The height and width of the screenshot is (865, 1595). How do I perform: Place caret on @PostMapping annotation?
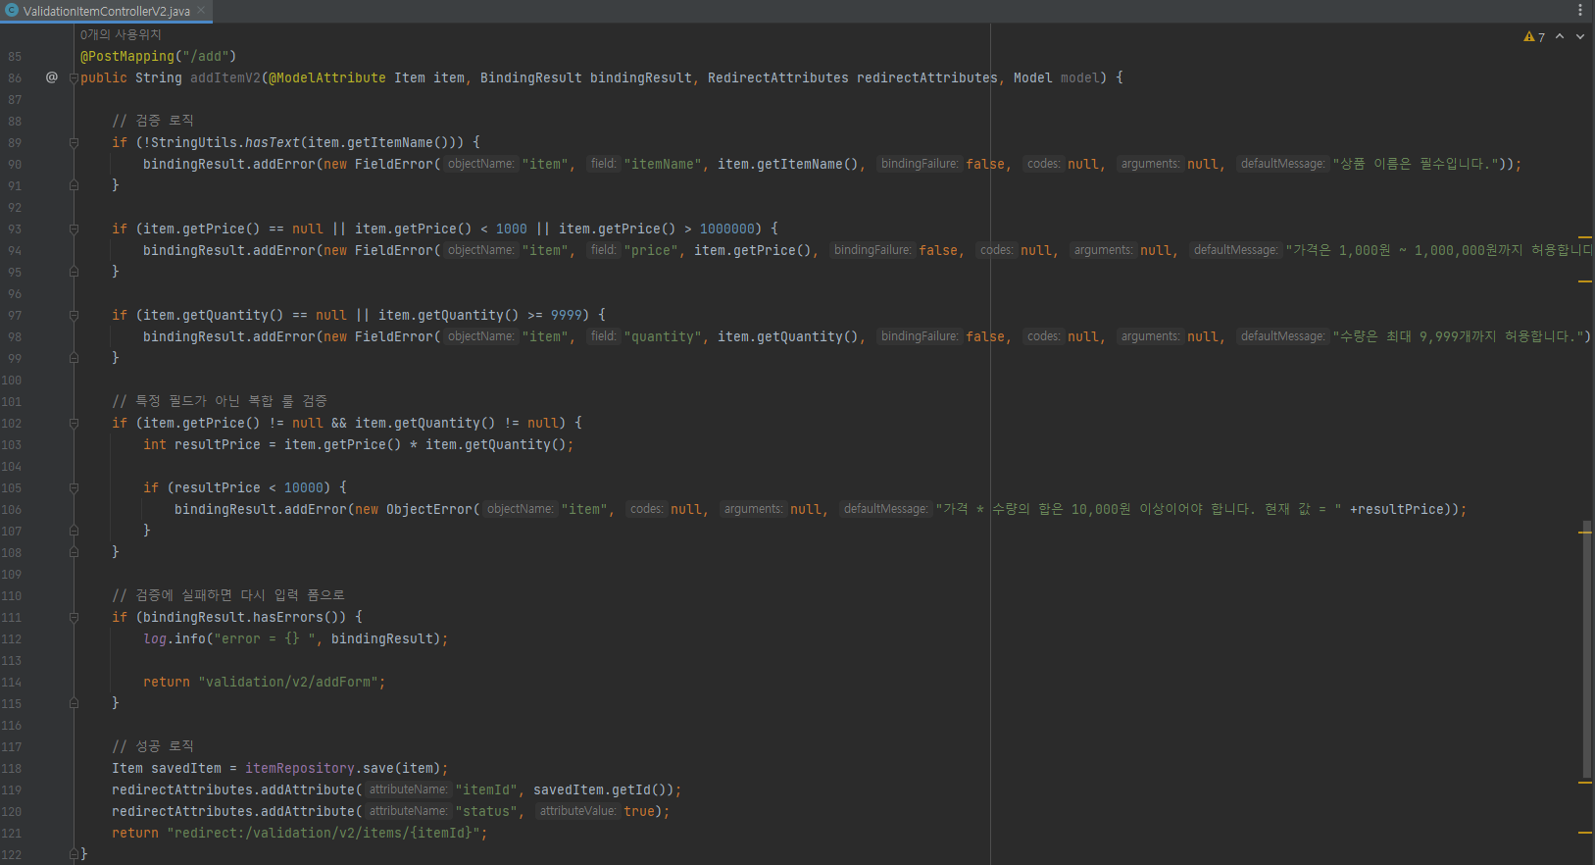pyautogui.click(x=127, y=56)
